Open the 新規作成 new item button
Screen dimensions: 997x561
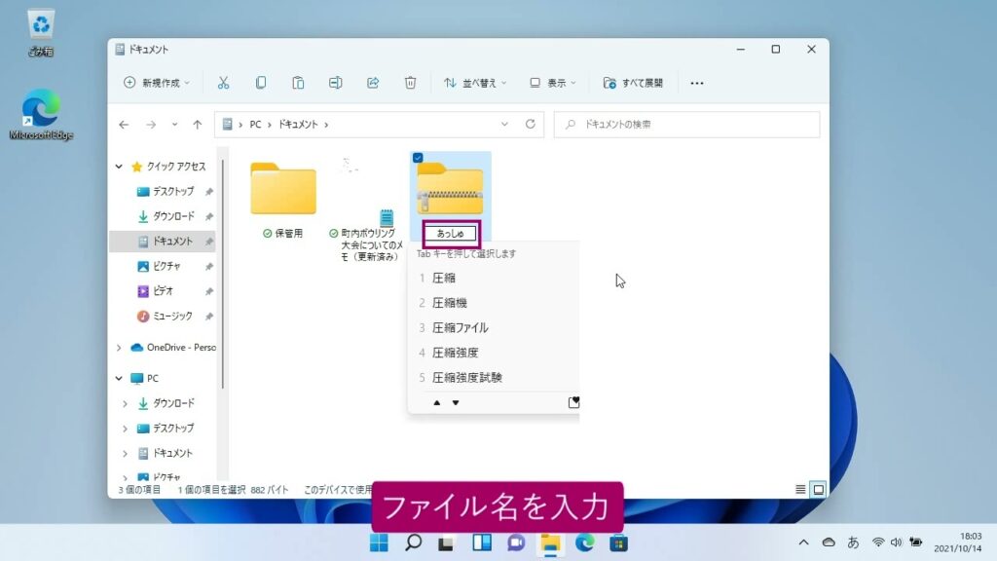coord(156,83)
